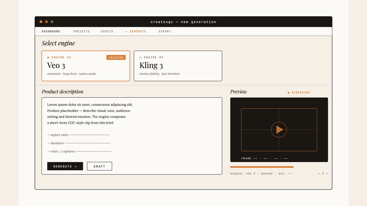Select the Generate tab
Viewport: 367px width, 206px height.
click(x=136, y=31)
